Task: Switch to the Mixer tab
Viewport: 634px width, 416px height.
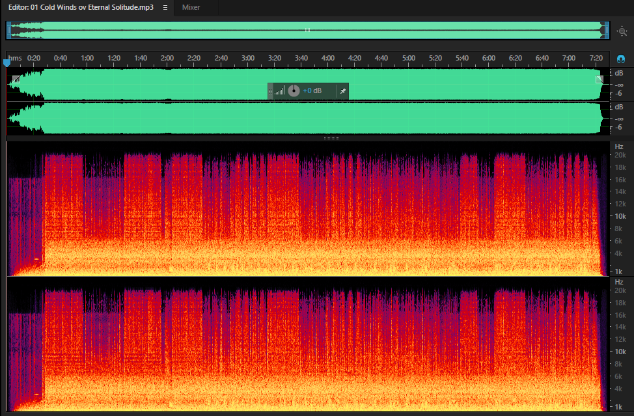Action: coord(191,7)
